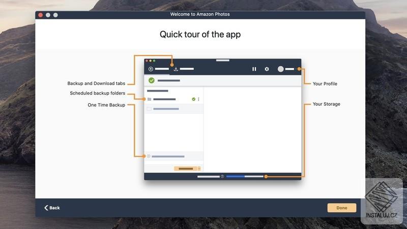Click the plus circle icon for one time backup

click(149, 156)
